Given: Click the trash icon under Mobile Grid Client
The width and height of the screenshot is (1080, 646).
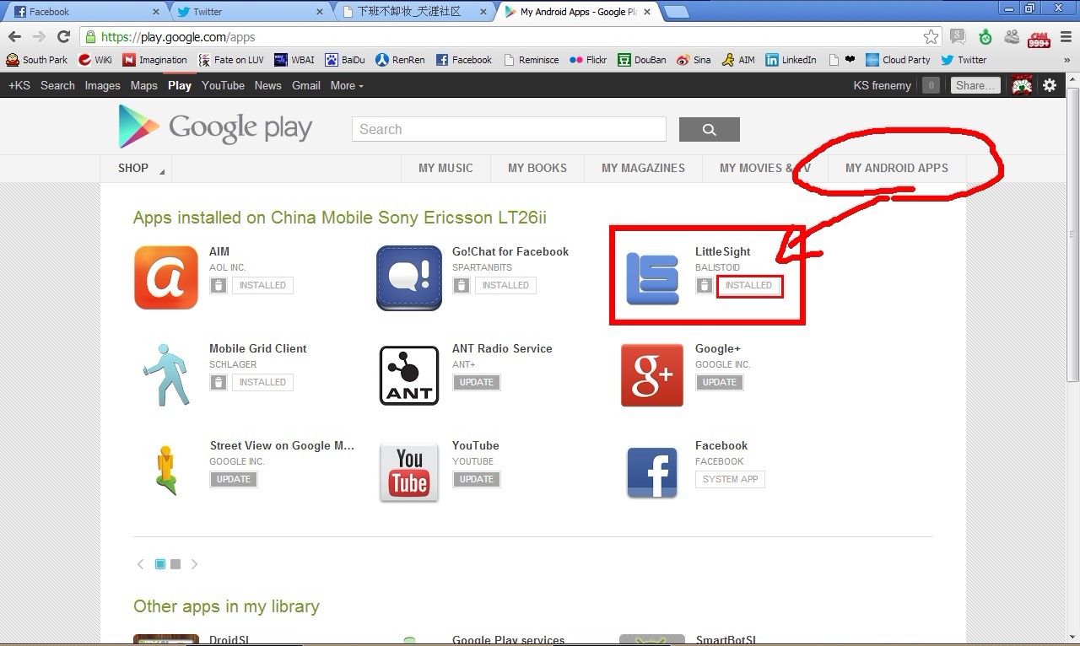Looking at the screenshot, I should (x=219, y=382).
